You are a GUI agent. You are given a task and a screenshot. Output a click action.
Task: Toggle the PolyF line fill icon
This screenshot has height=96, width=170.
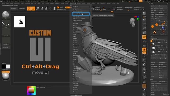coord(144,77)
